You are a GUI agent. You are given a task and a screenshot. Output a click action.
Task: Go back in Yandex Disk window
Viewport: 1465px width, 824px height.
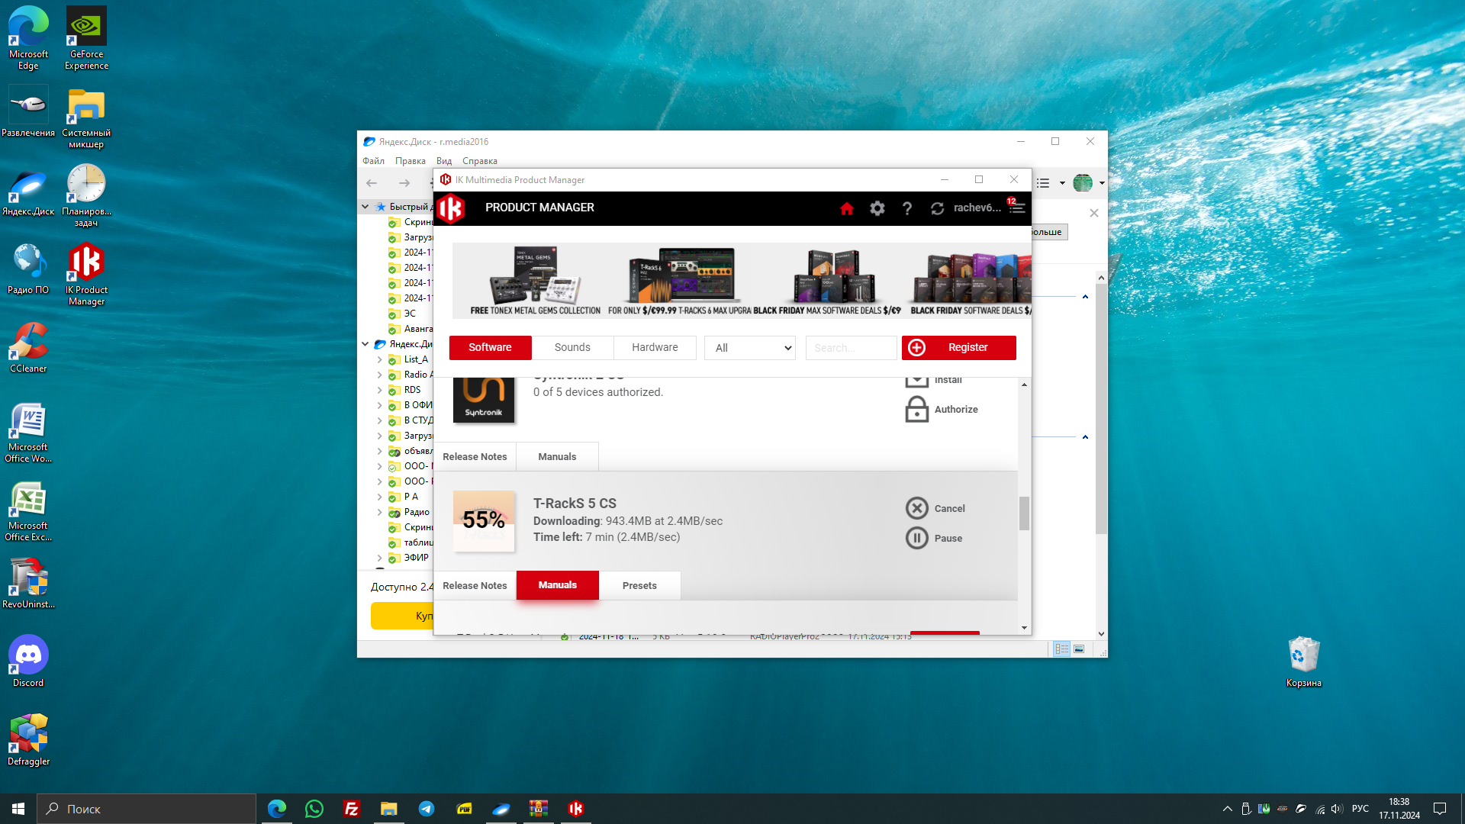click(372, 183)
